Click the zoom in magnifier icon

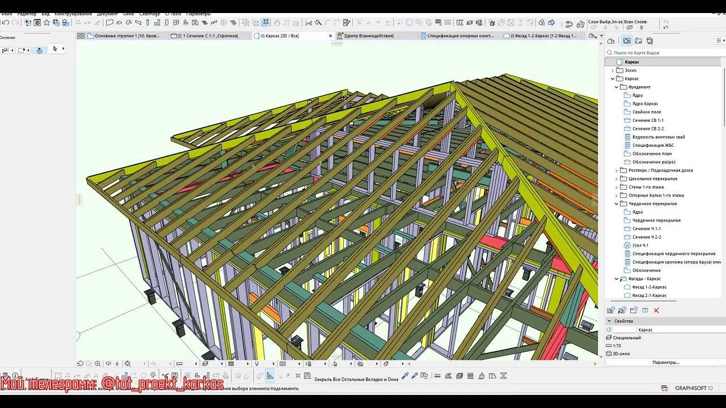[98, 364]
